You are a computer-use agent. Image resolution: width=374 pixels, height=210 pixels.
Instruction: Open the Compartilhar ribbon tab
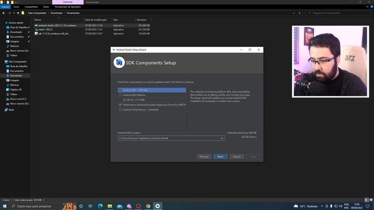31,7
